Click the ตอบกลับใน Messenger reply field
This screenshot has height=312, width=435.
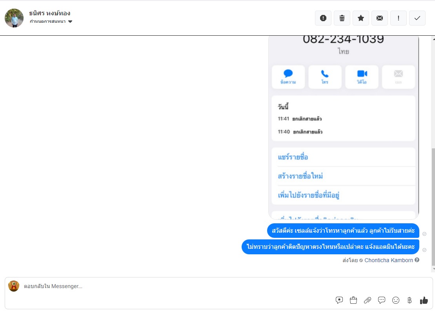click(178, 286)
